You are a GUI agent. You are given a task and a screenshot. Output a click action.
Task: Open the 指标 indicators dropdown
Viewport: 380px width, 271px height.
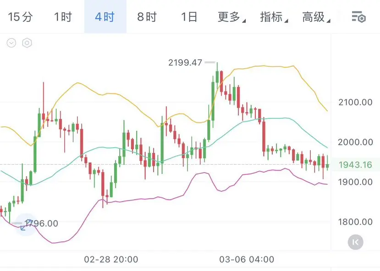point(273,17)
